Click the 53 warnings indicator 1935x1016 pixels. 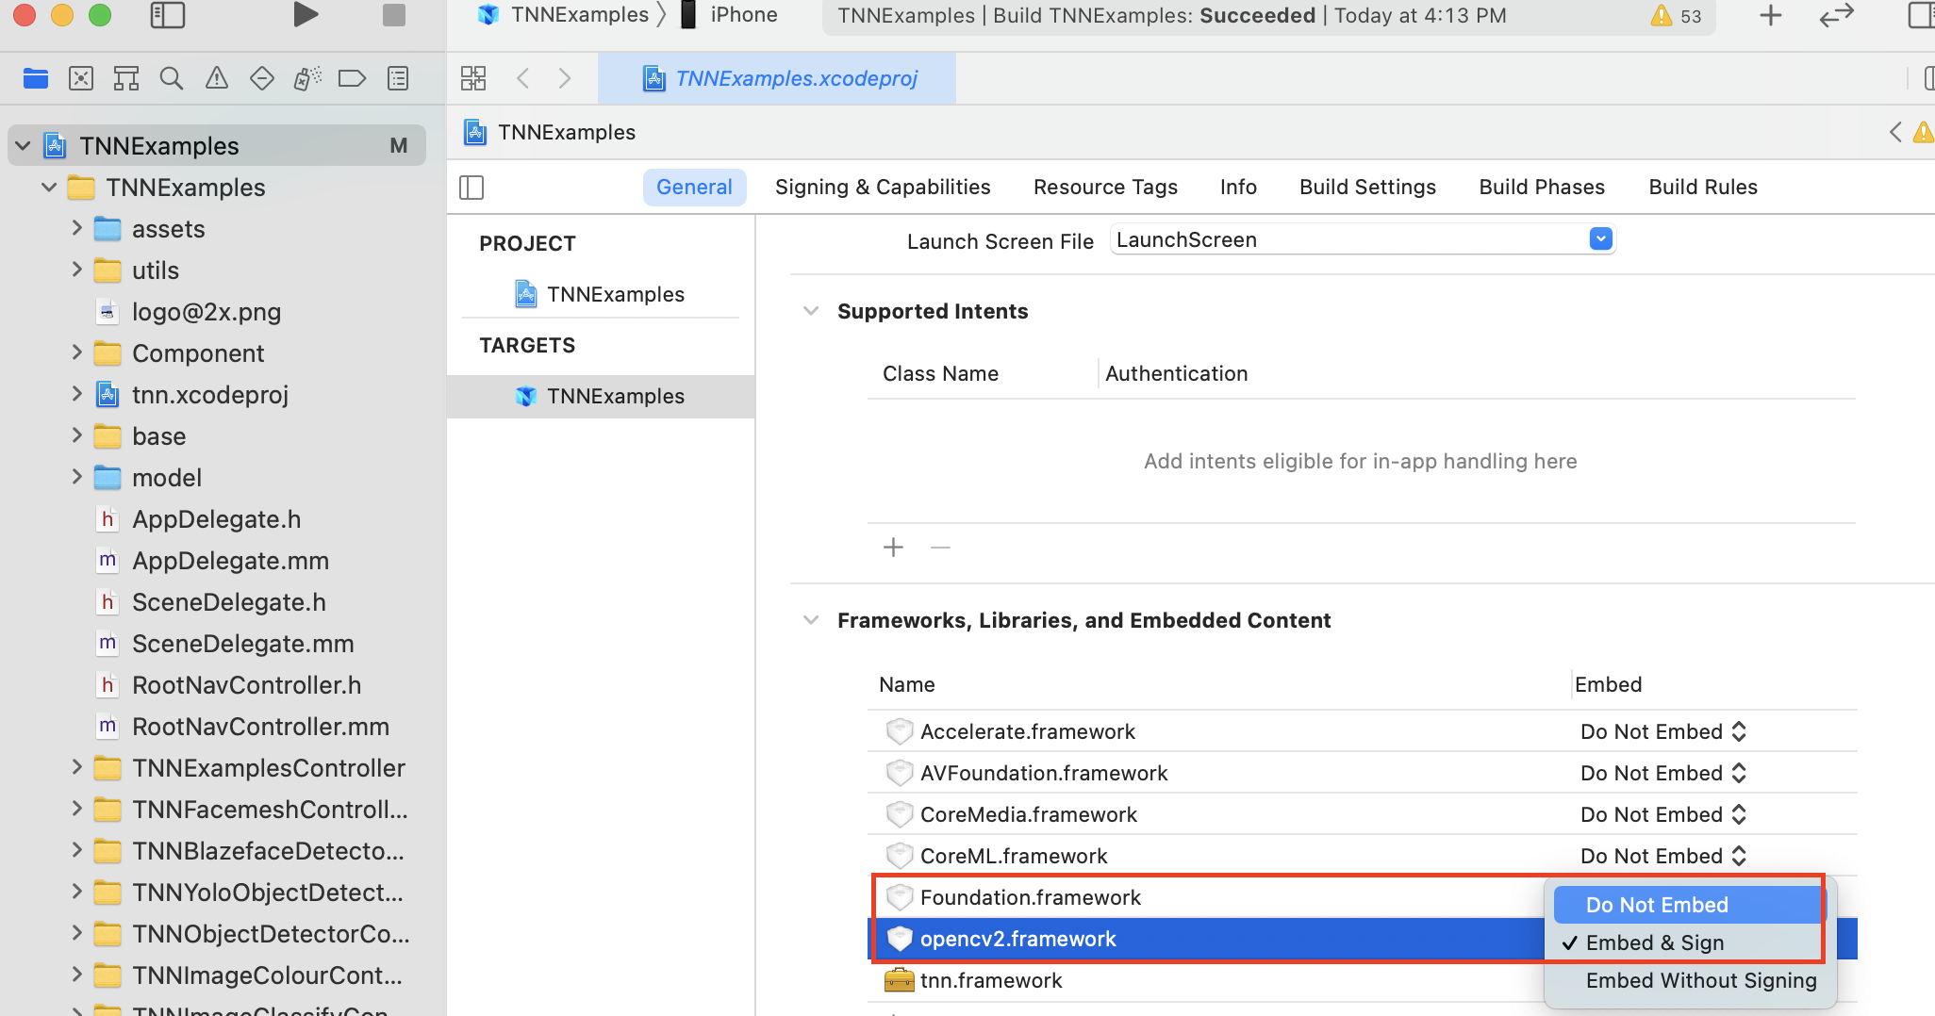point(1677,16)
